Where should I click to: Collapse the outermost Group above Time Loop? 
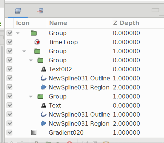(18, 33)
